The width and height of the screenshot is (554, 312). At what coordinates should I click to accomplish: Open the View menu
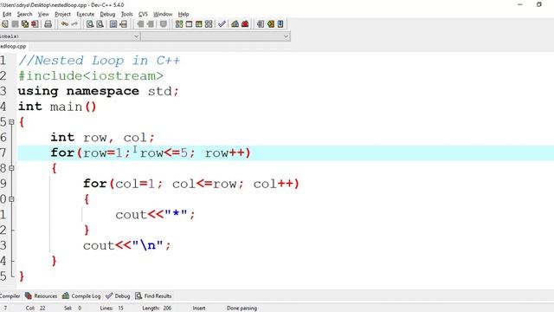click(x=43, y=14)
